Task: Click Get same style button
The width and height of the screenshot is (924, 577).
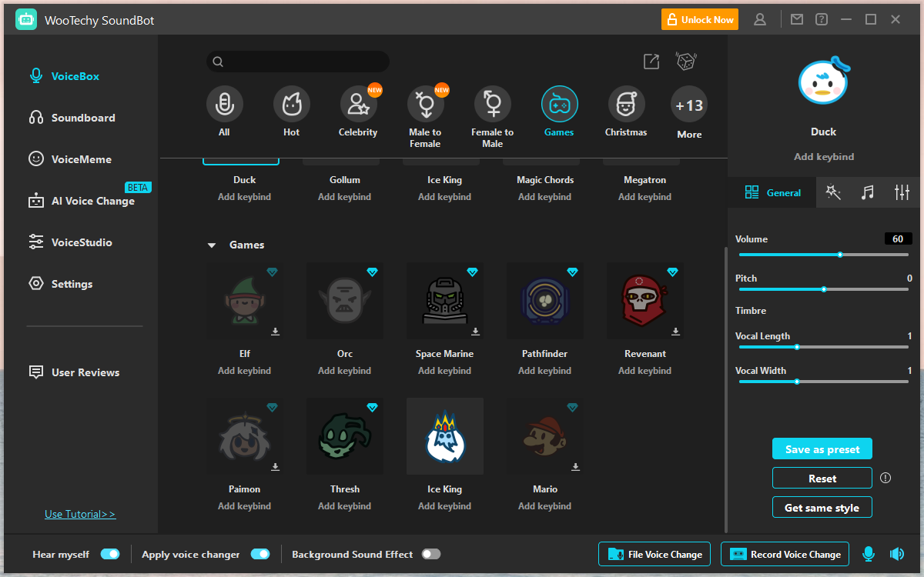Action: (x=822, y=508)
